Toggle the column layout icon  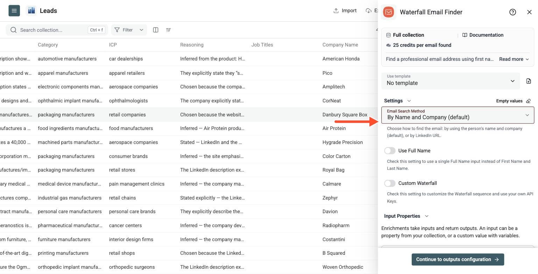pyautogui.click(x=156, y=30)
